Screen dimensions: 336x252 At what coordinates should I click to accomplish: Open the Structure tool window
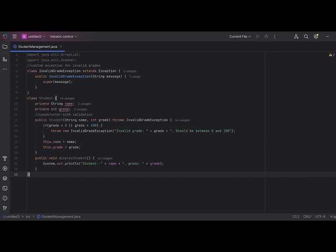coord(5,59)
